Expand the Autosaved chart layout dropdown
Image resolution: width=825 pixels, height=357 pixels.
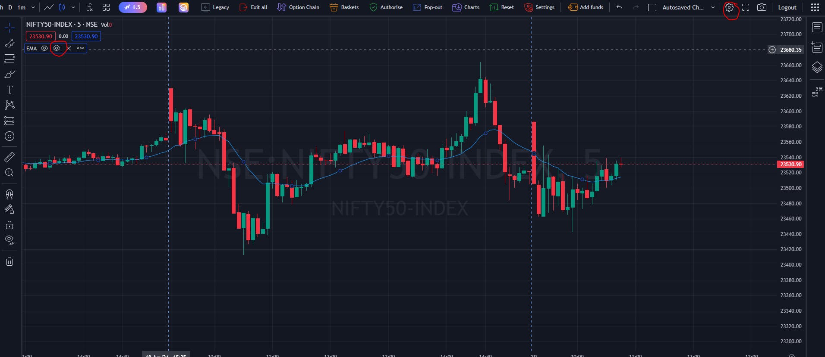713,7
